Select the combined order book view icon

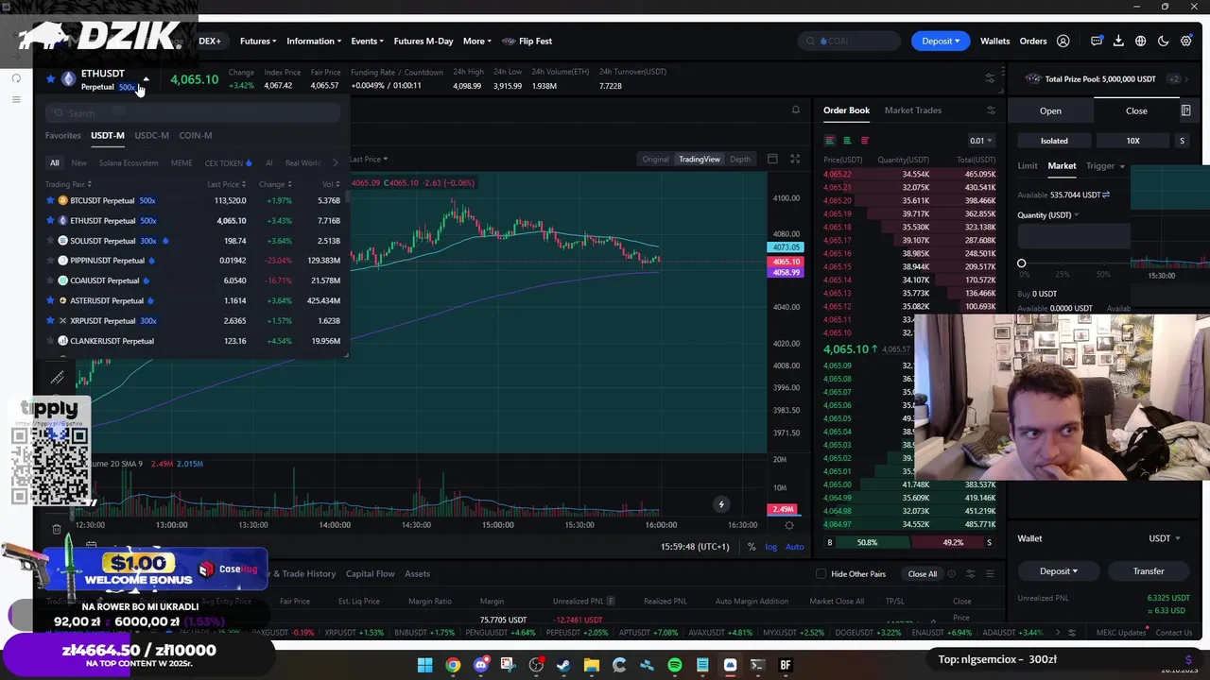click(830, 141)
